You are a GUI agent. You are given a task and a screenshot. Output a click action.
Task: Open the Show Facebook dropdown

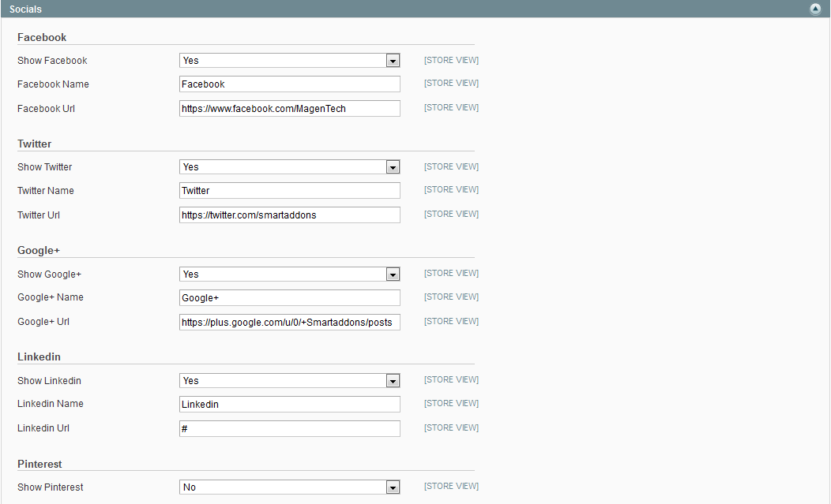point(289,61)
